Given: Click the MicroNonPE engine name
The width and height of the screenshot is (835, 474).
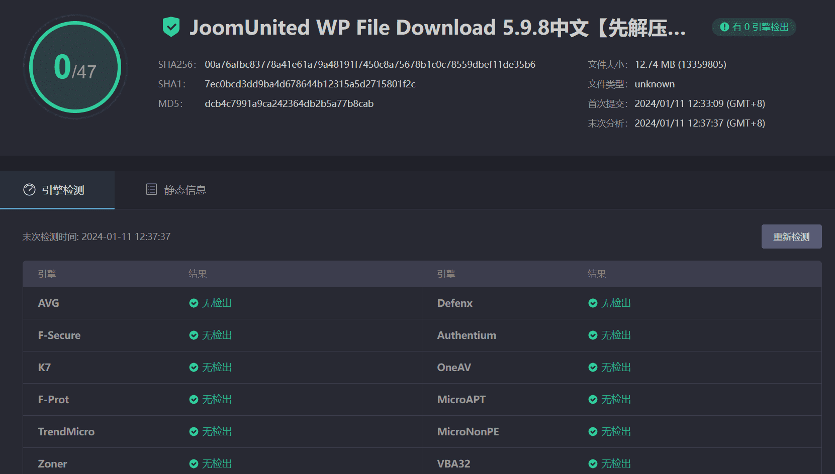Looking at the screenshot, I should [468, 432].
